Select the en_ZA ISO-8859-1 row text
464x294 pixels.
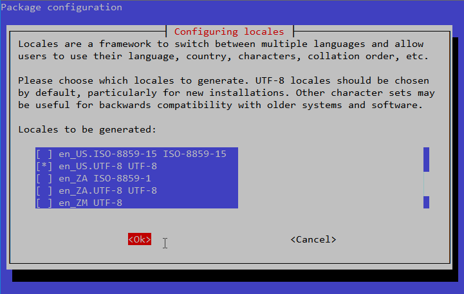point(105,178)
